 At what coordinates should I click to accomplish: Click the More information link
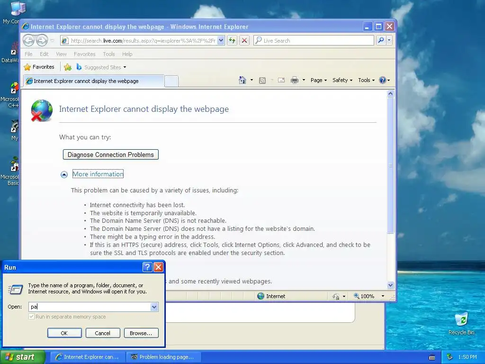(x=98, y=174)
